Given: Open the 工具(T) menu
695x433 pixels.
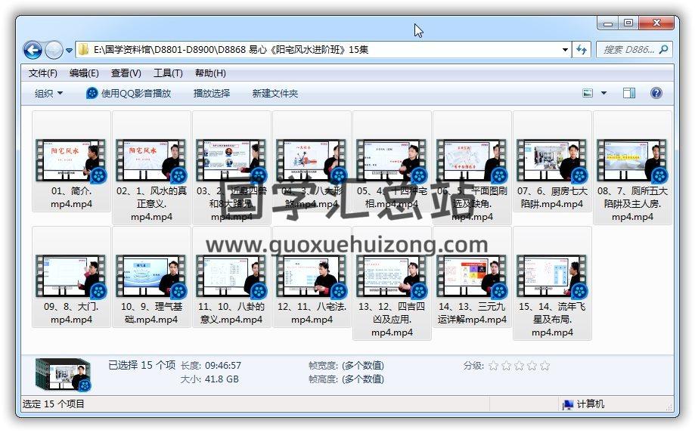Looking at the screenshot, I should point(168,73).
